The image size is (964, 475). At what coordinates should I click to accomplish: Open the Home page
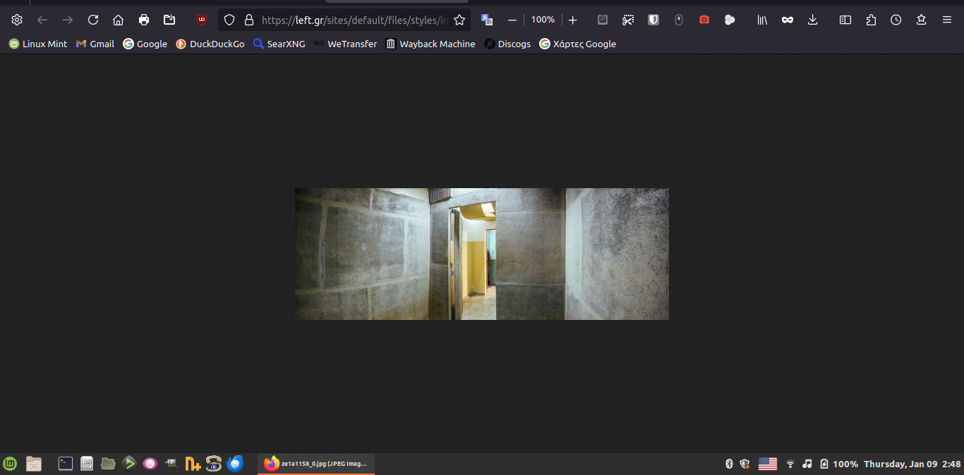coord(119,20)
